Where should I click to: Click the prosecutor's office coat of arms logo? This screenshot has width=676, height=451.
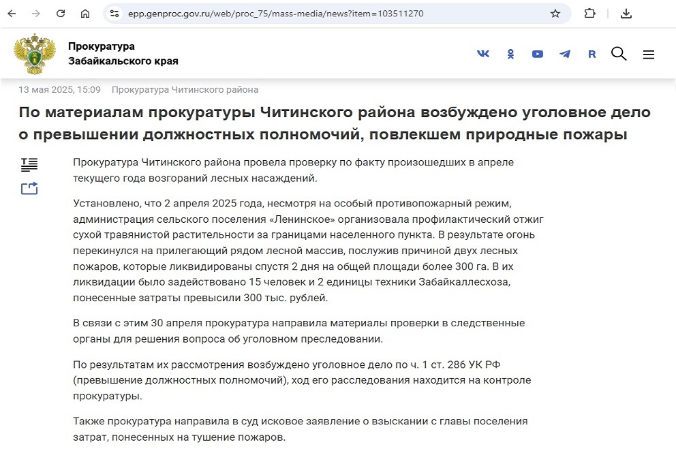[35, 54]
